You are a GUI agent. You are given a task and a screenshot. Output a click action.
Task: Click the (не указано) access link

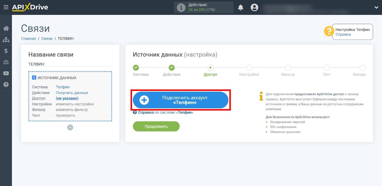coord(67,99)
